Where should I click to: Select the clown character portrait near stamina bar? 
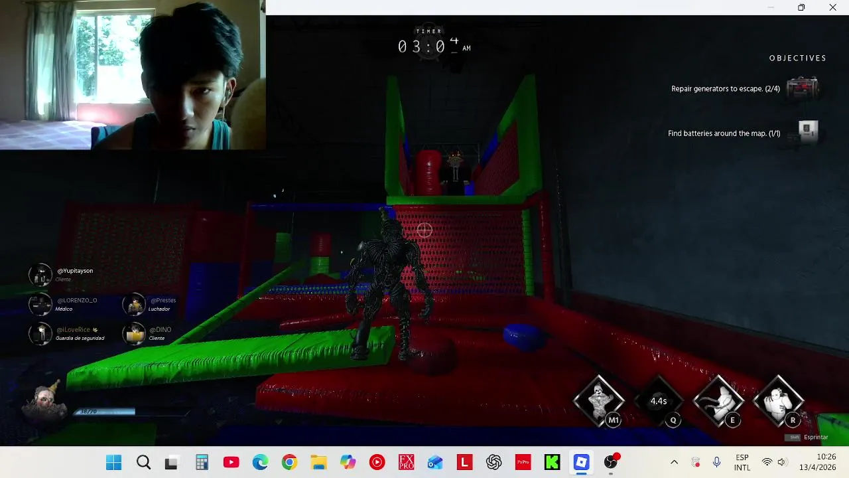coord(44,400)
